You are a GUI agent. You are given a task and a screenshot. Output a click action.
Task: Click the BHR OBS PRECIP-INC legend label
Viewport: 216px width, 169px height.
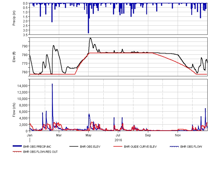click(37, 147)
